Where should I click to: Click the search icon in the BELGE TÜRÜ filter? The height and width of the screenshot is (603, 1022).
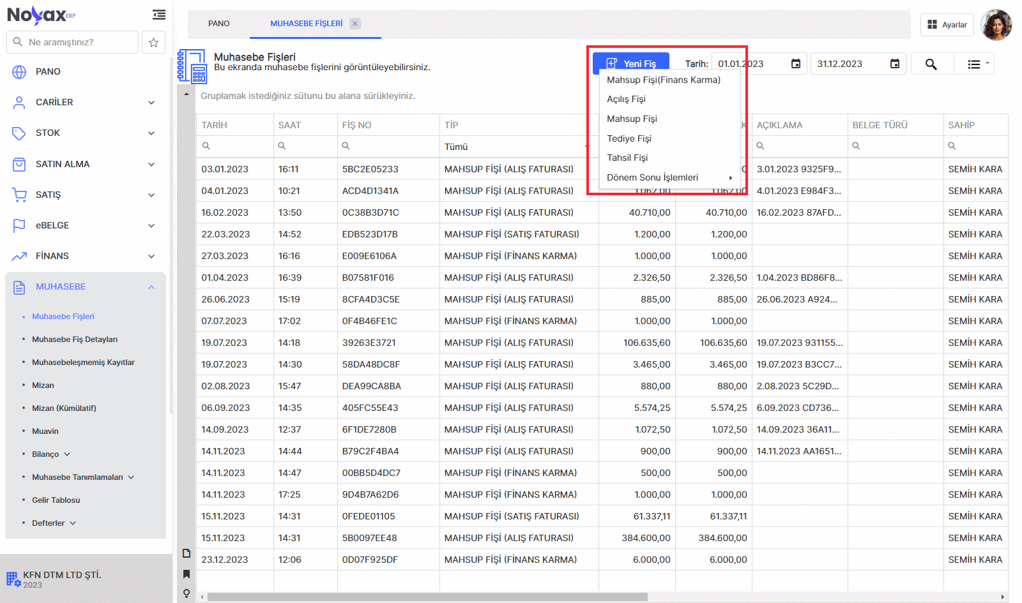point(856,146)
